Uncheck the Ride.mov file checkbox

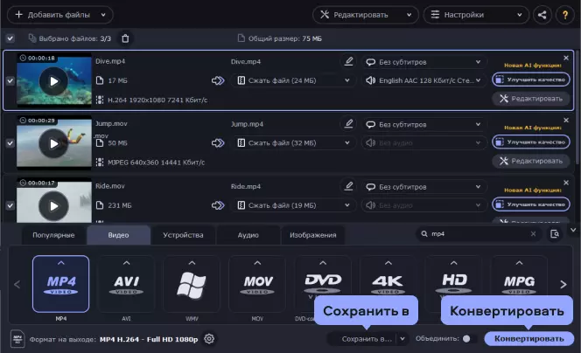point(10,205)
